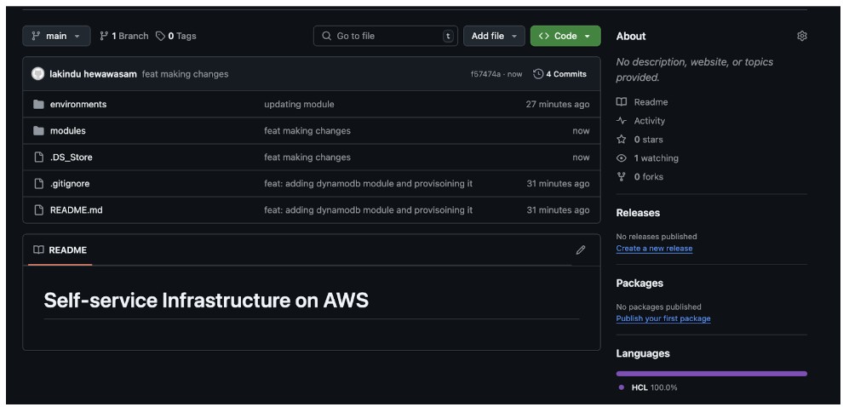Screen dimensions: 843x407
Task: Click Create a new release link
Action: coord(654,249)
